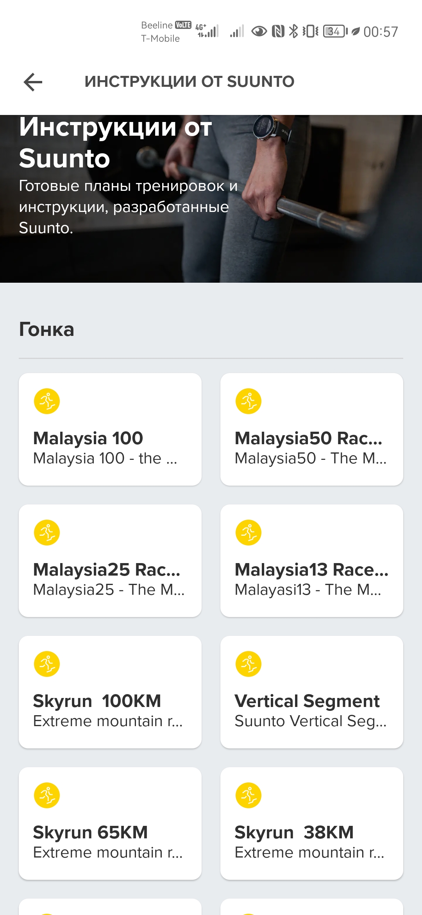Screen dimensions: 422x915
Task: Tap the running icon on Malaysia50 Race card
Action: coord(249,401)
